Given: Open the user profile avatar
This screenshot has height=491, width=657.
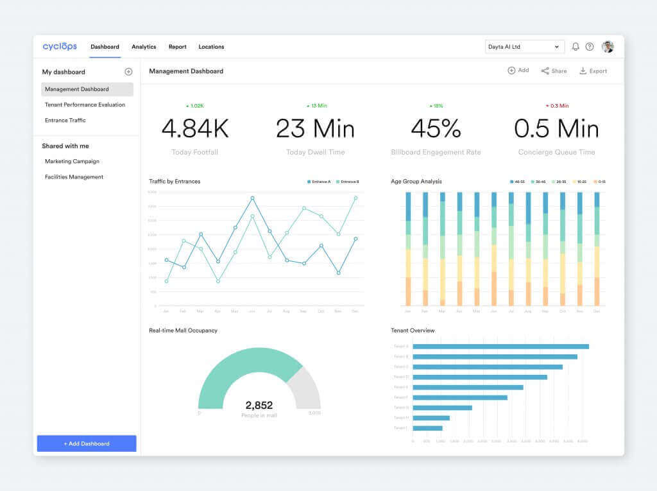Looking at the screenshot, I should click(608, 47).
